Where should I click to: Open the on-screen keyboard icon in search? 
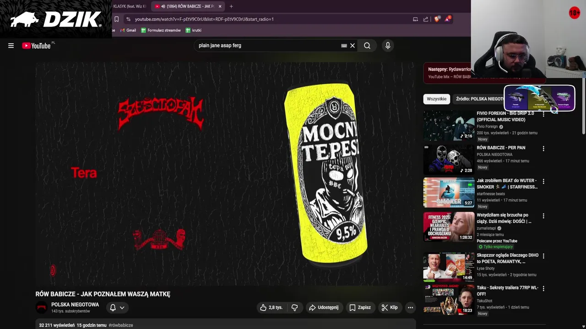[344, 46]
